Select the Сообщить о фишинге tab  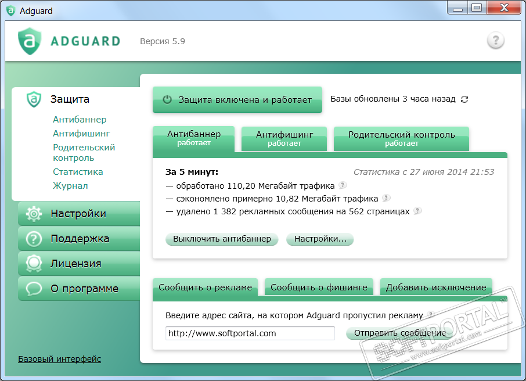[x=319, y=287]
